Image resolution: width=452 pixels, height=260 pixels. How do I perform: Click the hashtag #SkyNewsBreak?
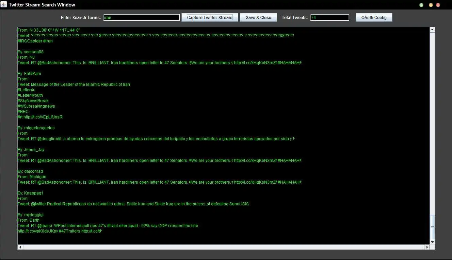(x=33, y=101)
